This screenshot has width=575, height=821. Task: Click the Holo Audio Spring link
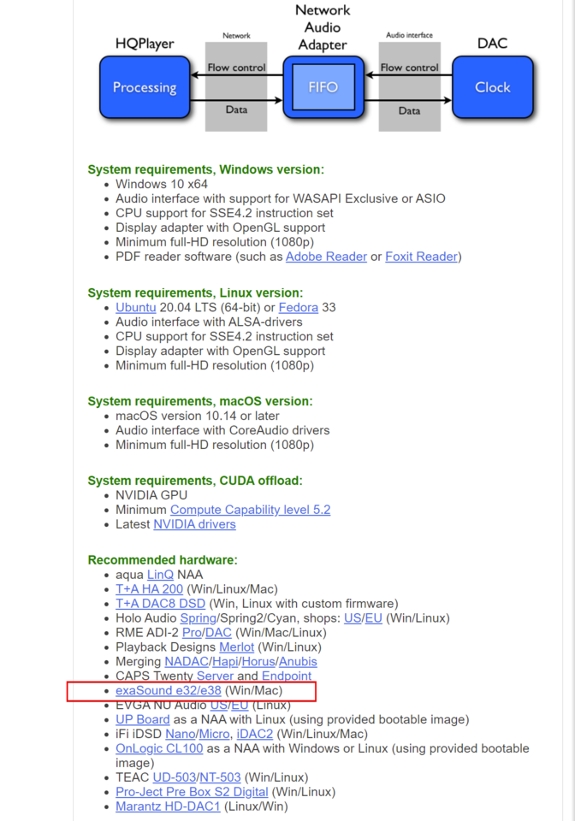pos(199,617)
